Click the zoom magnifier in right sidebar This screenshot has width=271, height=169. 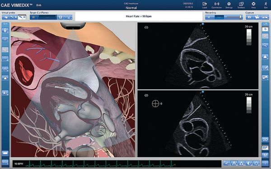[x=265, y=46]
